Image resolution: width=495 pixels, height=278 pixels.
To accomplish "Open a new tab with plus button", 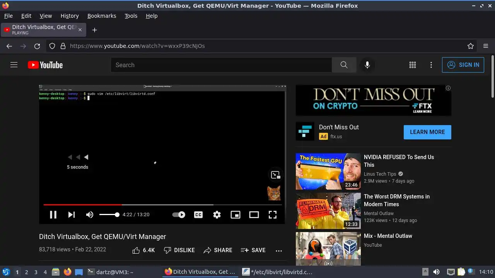I will click(x=94, y=30).
